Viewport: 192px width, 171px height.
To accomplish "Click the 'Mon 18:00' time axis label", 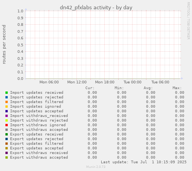I will [105, 82].
